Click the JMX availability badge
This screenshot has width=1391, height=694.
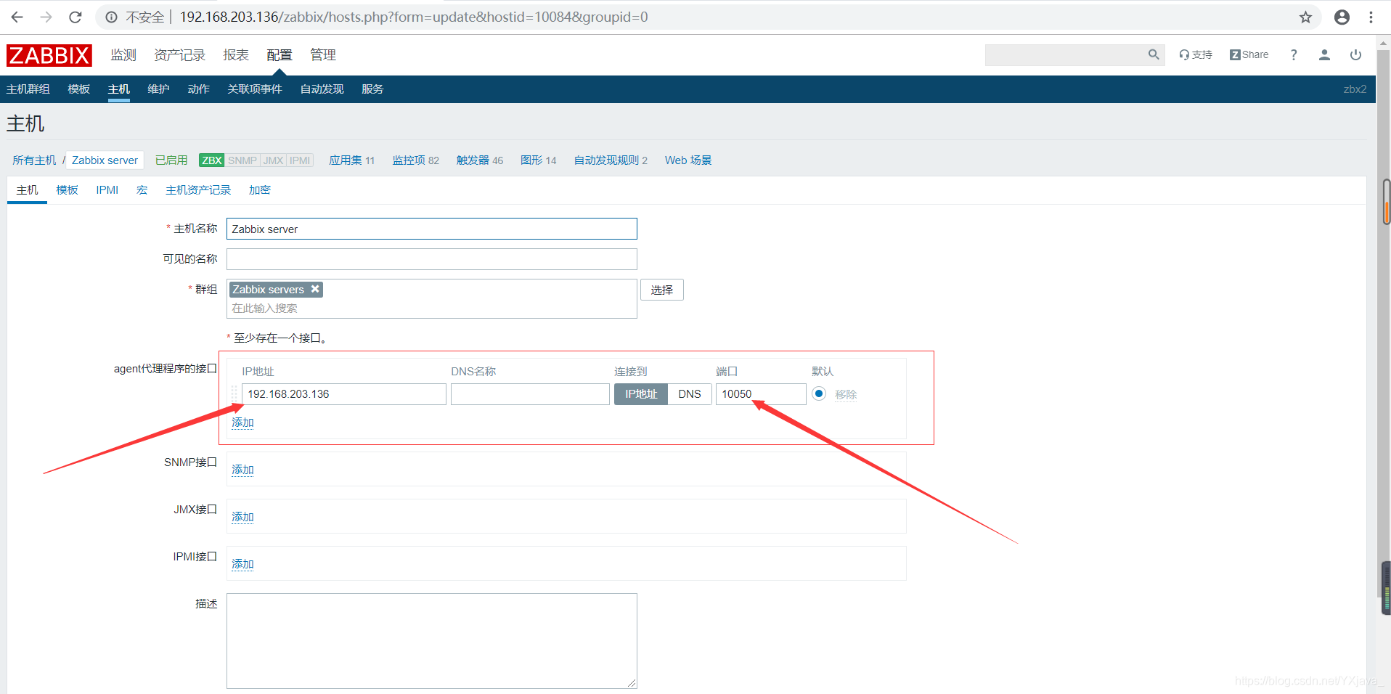click(274, 160)
